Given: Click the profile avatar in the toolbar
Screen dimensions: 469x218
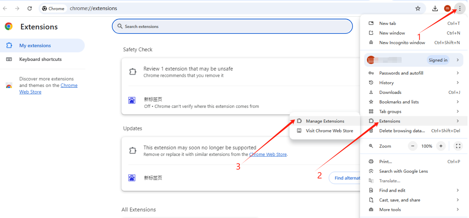Looking at the screenshot, I should tap(448, 8).
